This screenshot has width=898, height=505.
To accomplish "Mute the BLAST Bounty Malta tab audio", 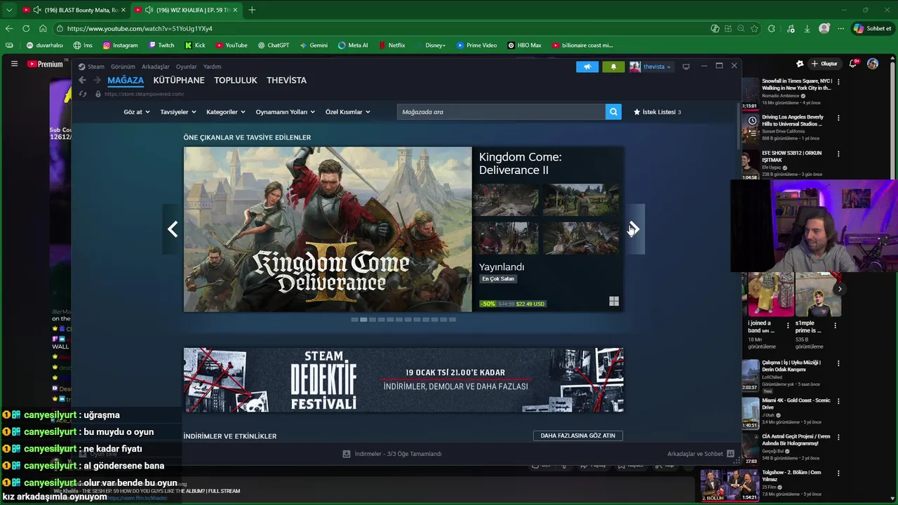I will click(x=36, y=10).
